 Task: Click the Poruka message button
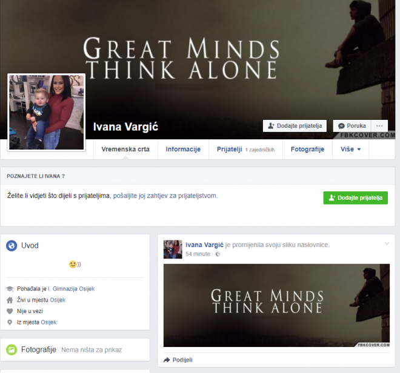[x=352, y=126]
